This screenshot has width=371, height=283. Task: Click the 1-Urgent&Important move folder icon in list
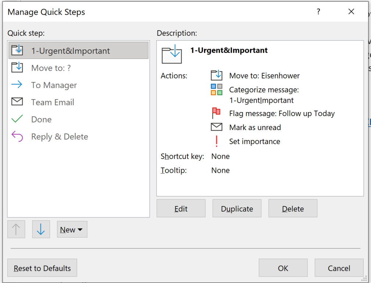(x=17, y=50)
